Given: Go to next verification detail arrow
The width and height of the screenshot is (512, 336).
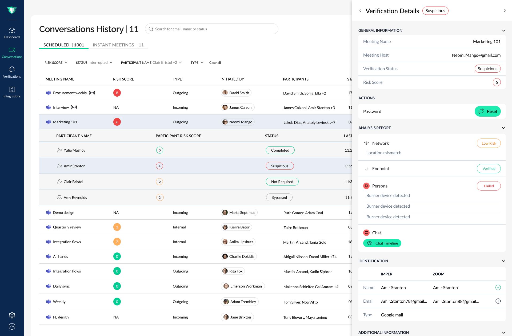Looking at the screenshot, I should [505, 11].
